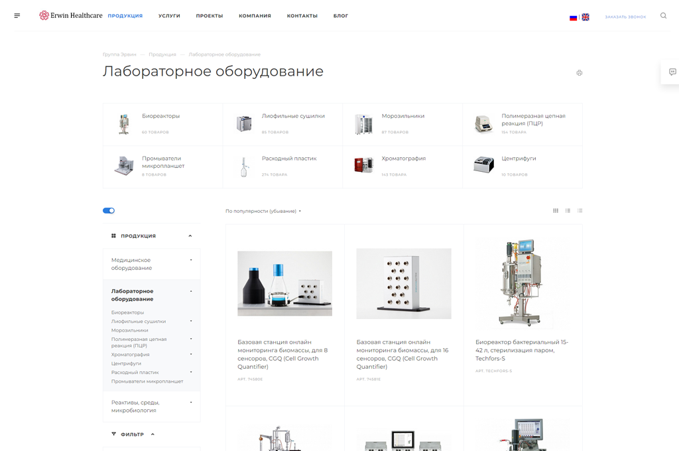Click the Хроматография category image
The width and height of the screenshot is (679, 451).
pos(364,166)
